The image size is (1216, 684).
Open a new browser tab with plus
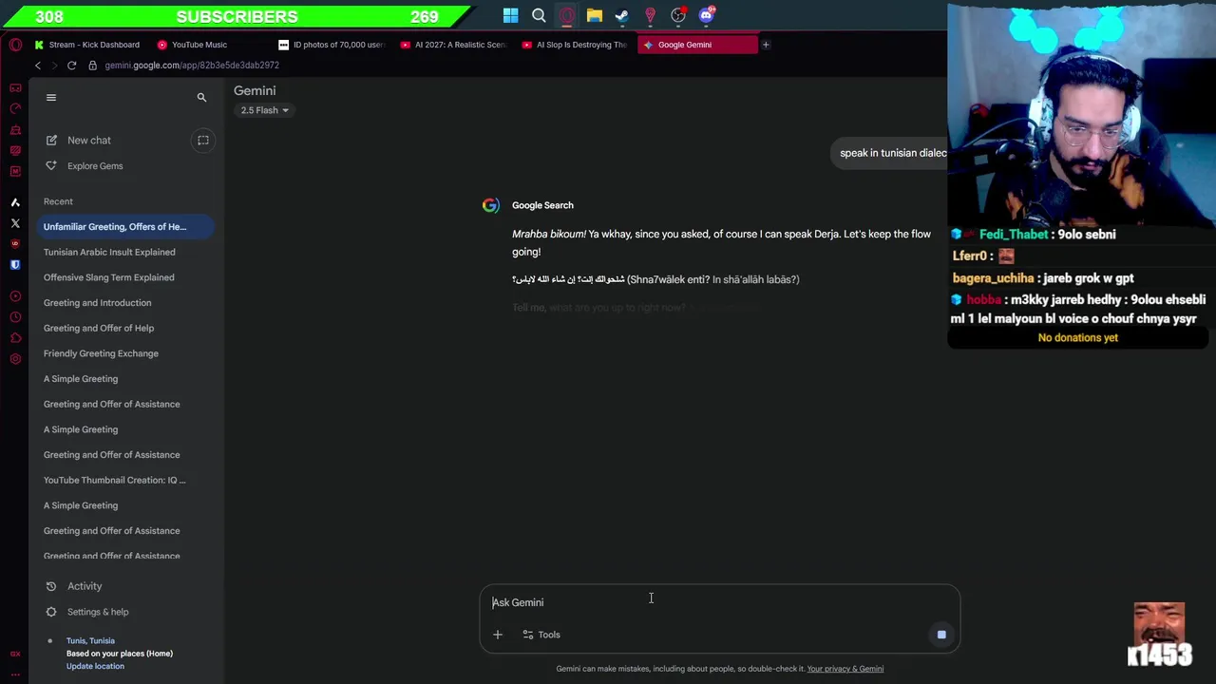coord(766,45)
